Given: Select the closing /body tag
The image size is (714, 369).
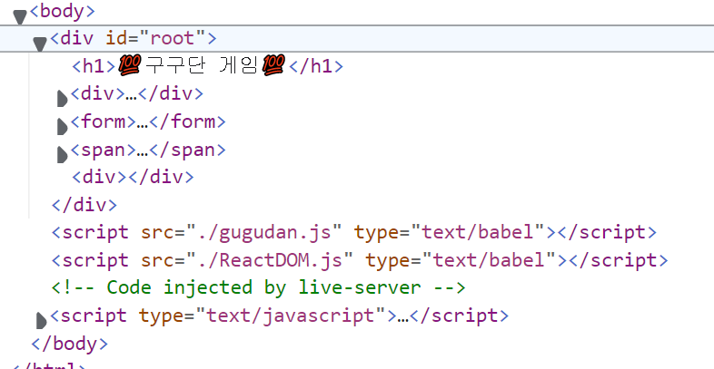Looking at the screenshot, I should point(69,343).
